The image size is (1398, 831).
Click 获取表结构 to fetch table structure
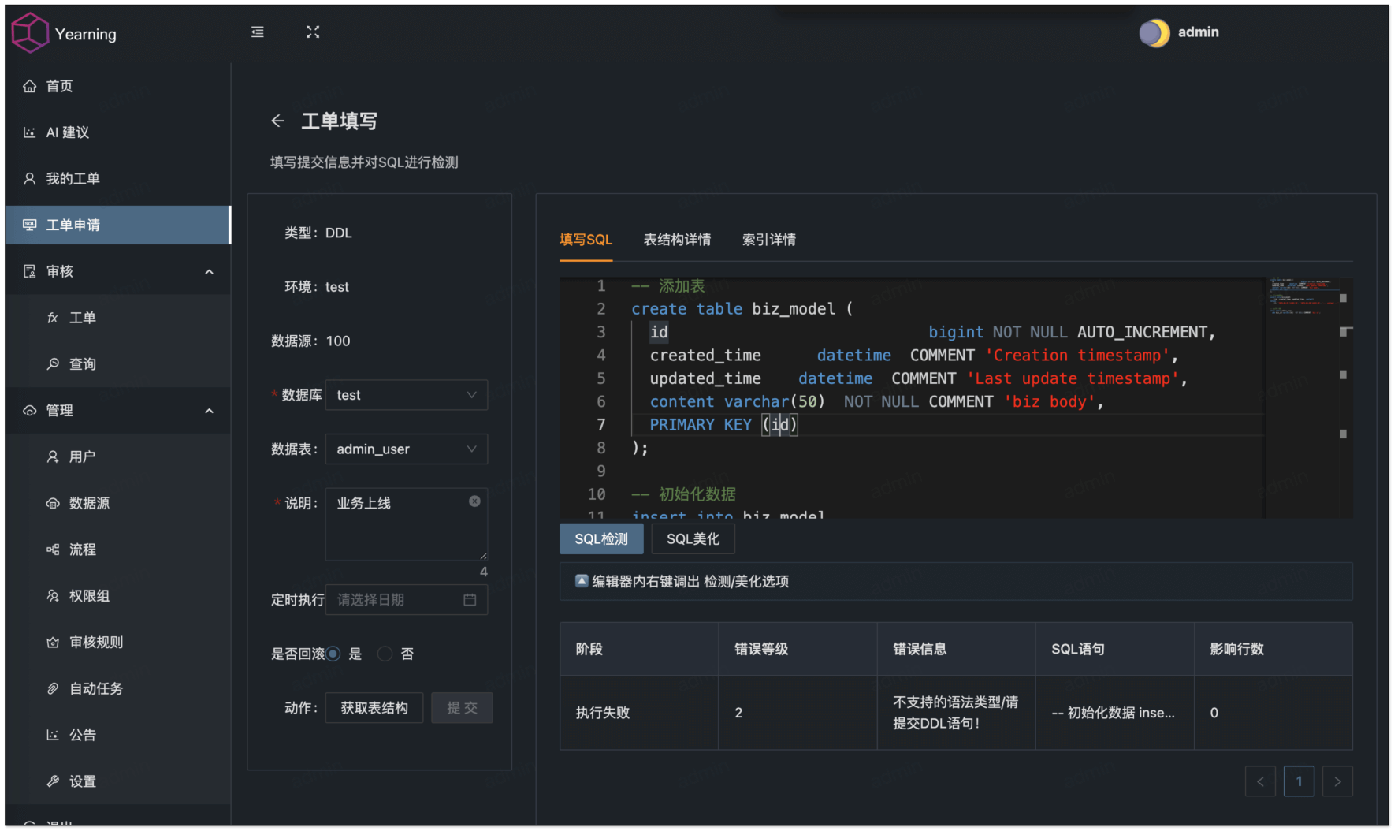click(374, 707)
